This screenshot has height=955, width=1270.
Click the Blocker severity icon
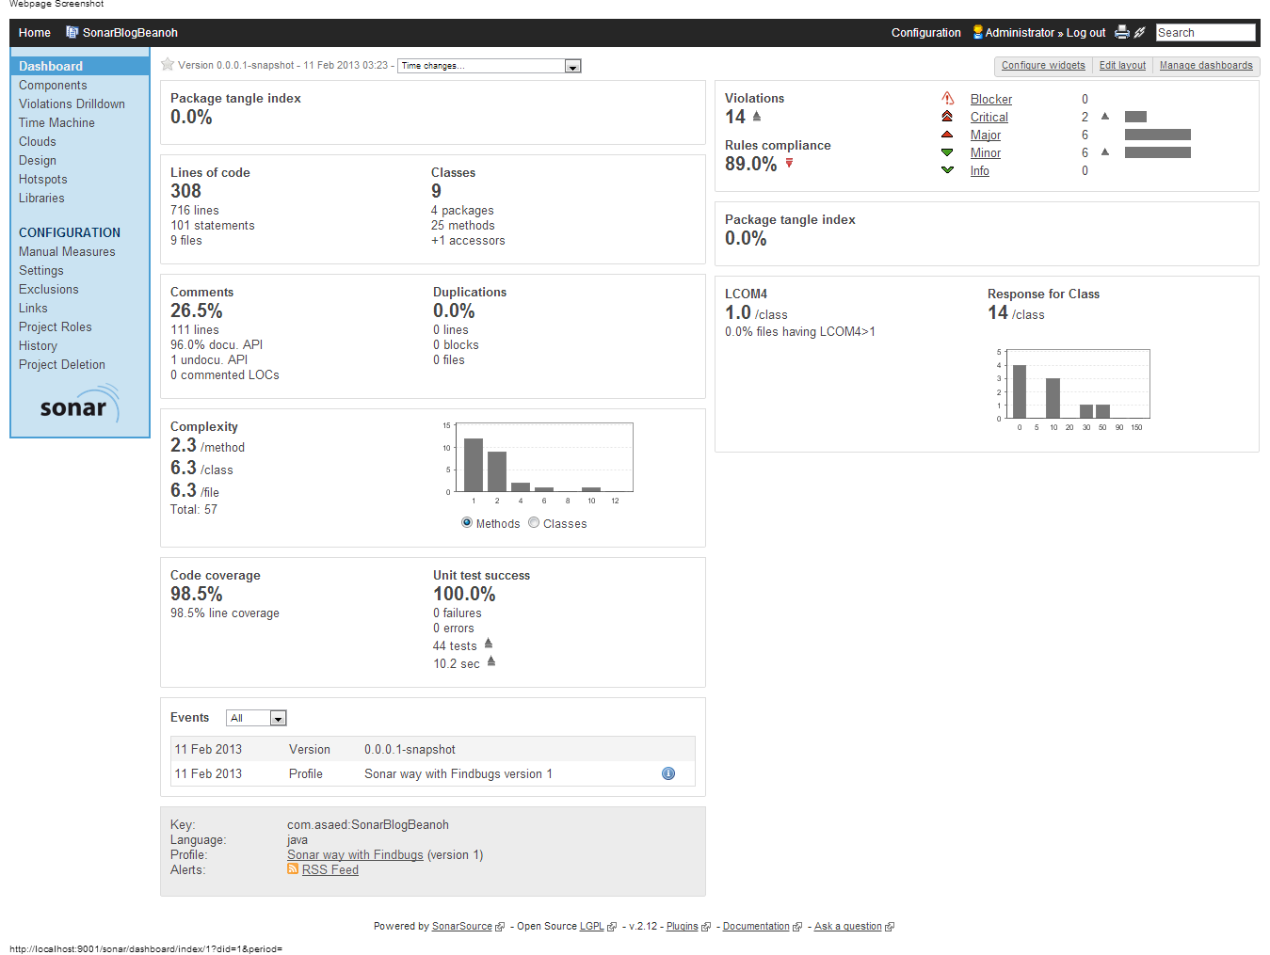(x=948, y=99)
